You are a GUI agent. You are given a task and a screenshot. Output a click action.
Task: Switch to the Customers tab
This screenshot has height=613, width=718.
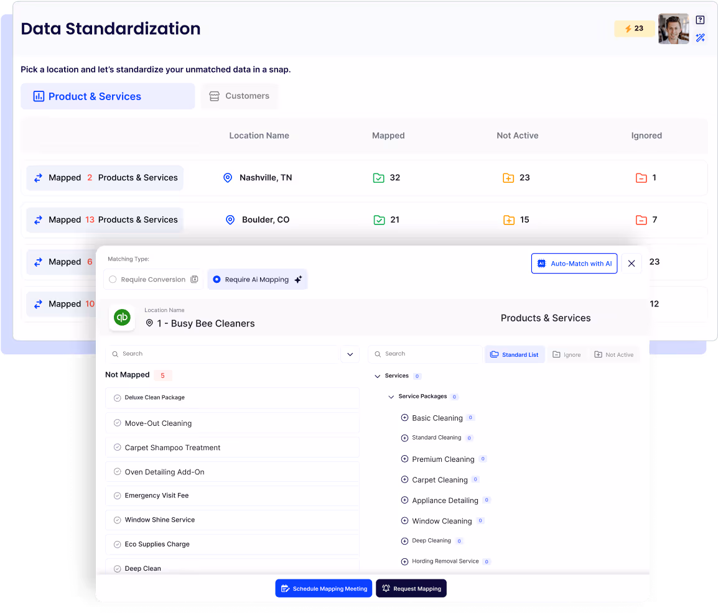240,96
